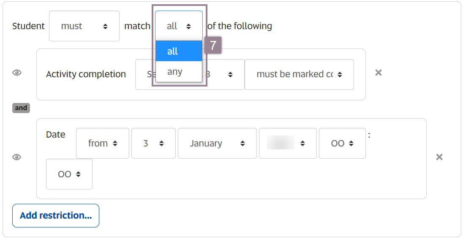463x238 pixels.
Task: Click the Add restriction button
Action: point(56,216)
